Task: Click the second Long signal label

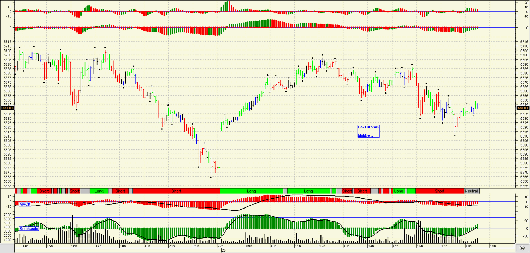Action: coord(252,191)
